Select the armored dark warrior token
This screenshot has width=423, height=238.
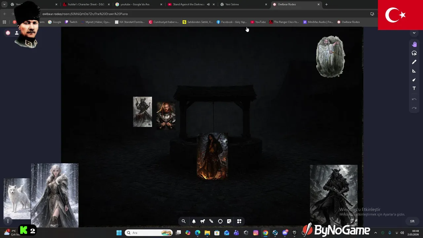point(142,112)
